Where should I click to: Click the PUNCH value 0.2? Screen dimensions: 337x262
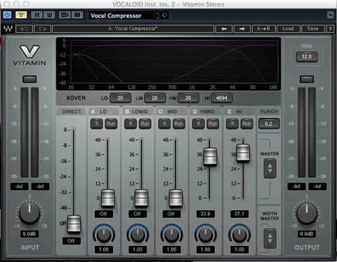(269, 124)
